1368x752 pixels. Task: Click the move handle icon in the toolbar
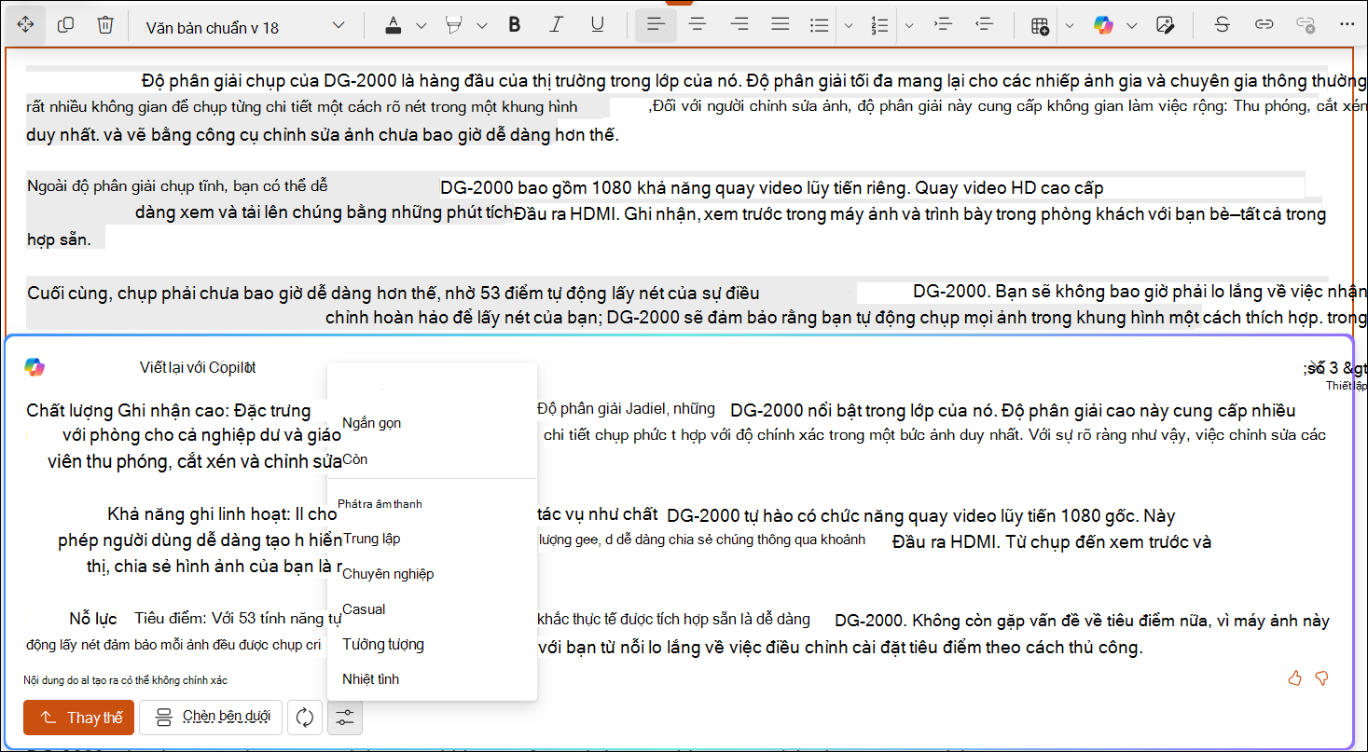click(x=25, y=25)
